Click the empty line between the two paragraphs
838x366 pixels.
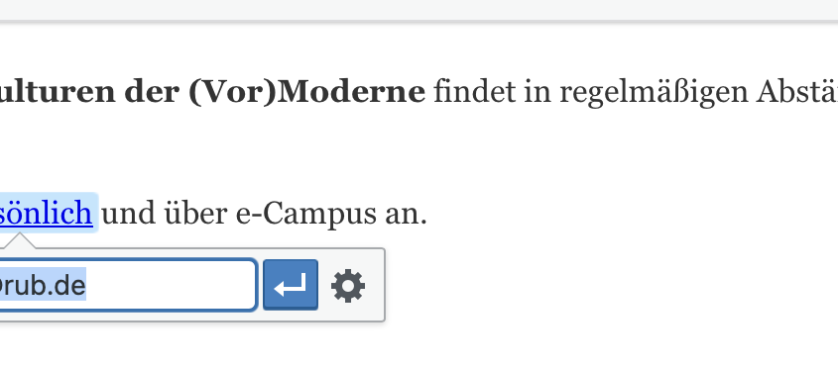coord(419,151)
